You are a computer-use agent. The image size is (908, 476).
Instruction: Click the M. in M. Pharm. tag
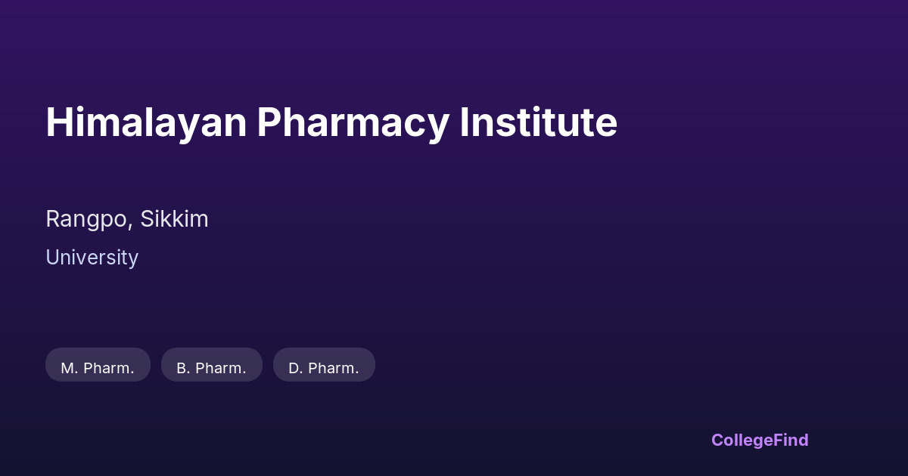coord(70,368)
